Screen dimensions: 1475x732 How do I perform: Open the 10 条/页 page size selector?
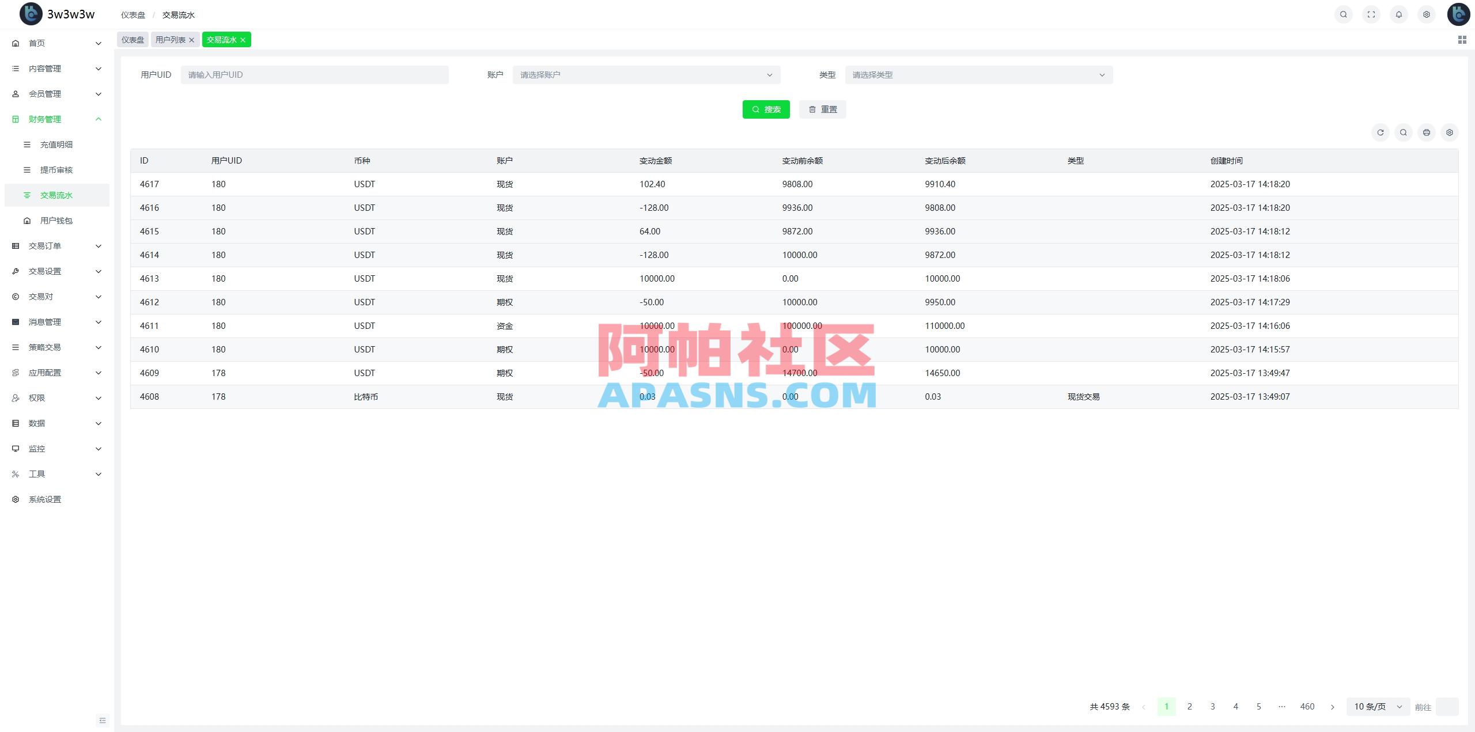coord(1377,706)
